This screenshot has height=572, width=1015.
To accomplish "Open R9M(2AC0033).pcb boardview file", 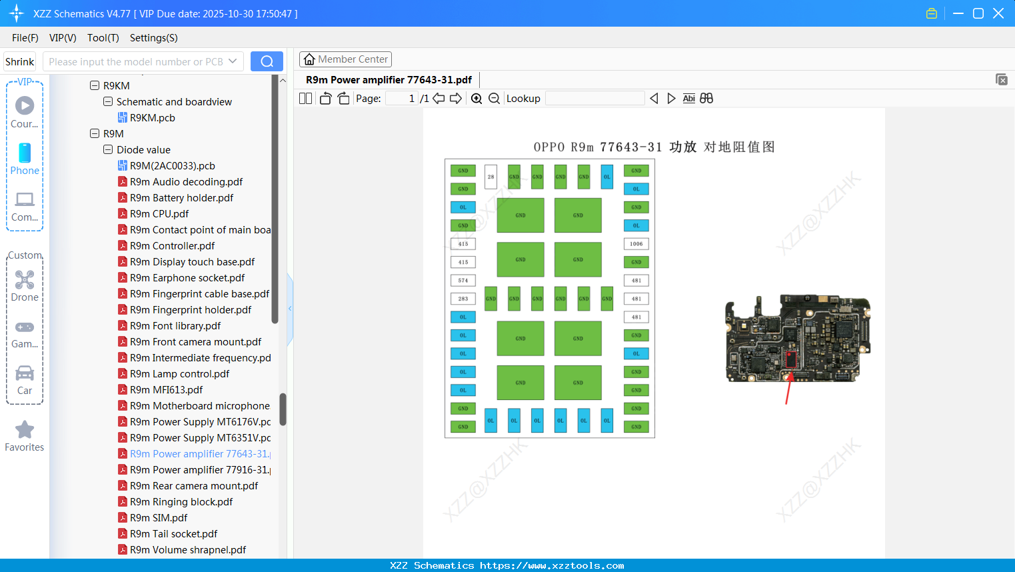I will pyautogui.click(x=173, y=165).
